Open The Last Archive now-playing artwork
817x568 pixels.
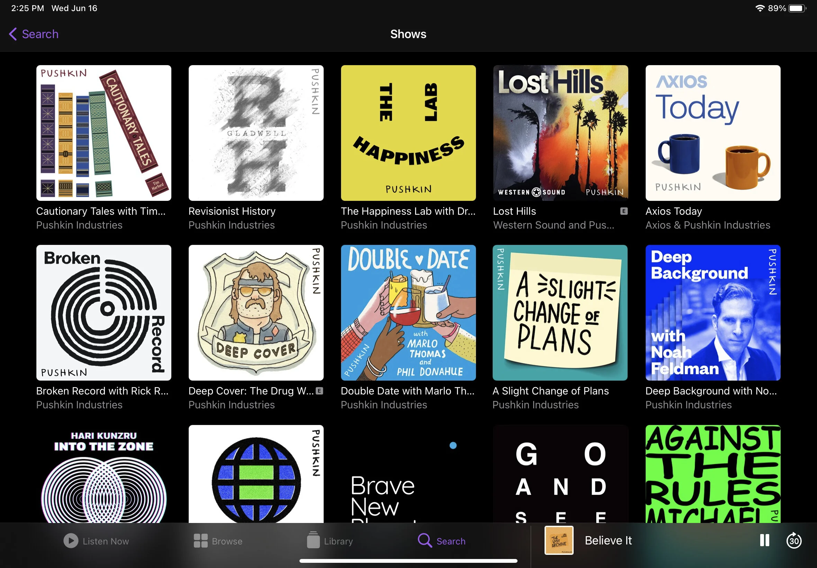[x=559, y=540]
